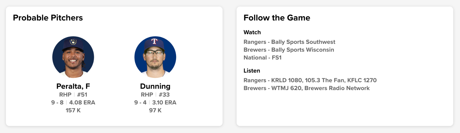460x133 pixels.
Task: Select Rangers - Bally Sports Southwest listing
Action: (x=289, y=42)
